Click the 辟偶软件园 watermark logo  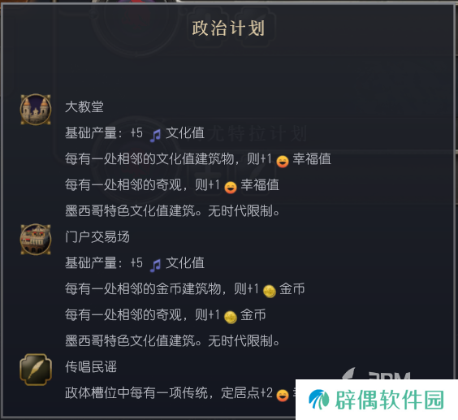pyautogui.click(x=377, y=400)
